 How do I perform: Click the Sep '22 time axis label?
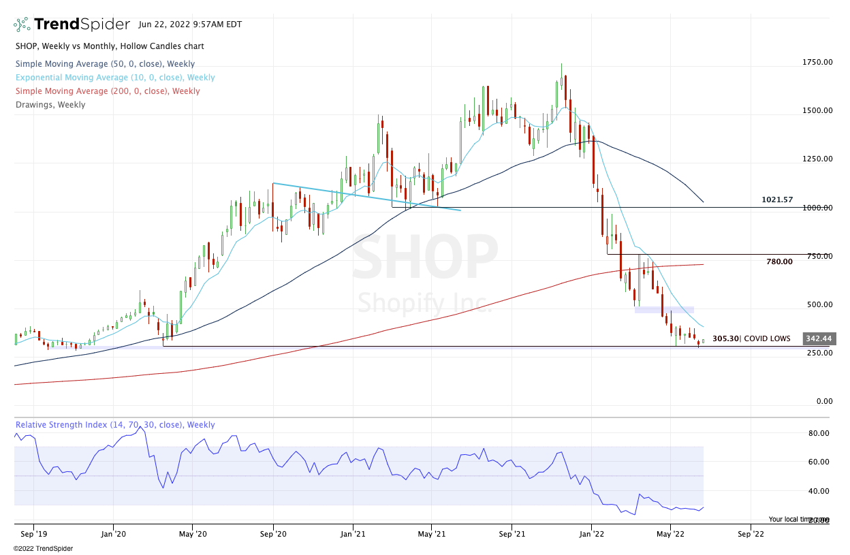pos(750,535)
